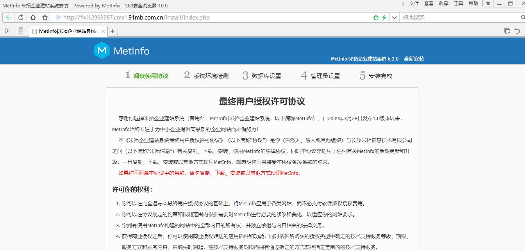Go back with the browser back arrow
525x251 pixels.
(x=9, y=18)
